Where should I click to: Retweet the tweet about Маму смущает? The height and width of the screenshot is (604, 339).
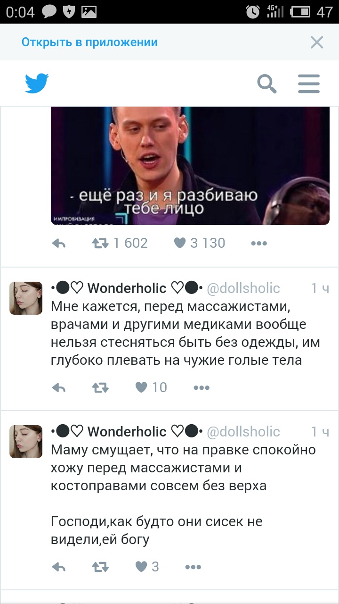(100, 567)
